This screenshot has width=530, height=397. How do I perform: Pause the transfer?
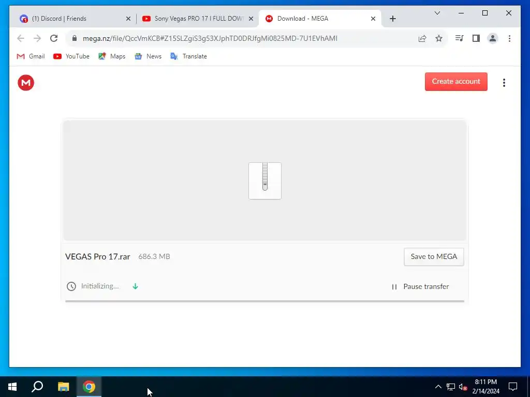(420, 286)
